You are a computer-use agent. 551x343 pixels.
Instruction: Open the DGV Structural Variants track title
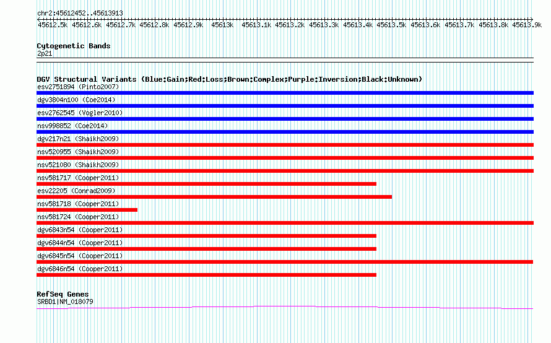click(230, 79)
